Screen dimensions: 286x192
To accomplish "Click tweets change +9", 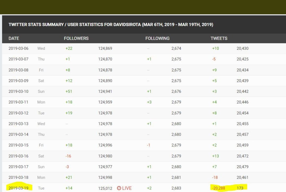I will tap(215, 70).
